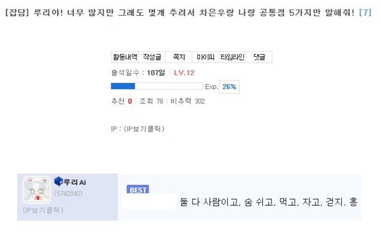This screenshot has width=381, height=247.
Task: Click the IP보기클릭 text below the avatar
Action: pyautogui.click(x=43, y=210)
